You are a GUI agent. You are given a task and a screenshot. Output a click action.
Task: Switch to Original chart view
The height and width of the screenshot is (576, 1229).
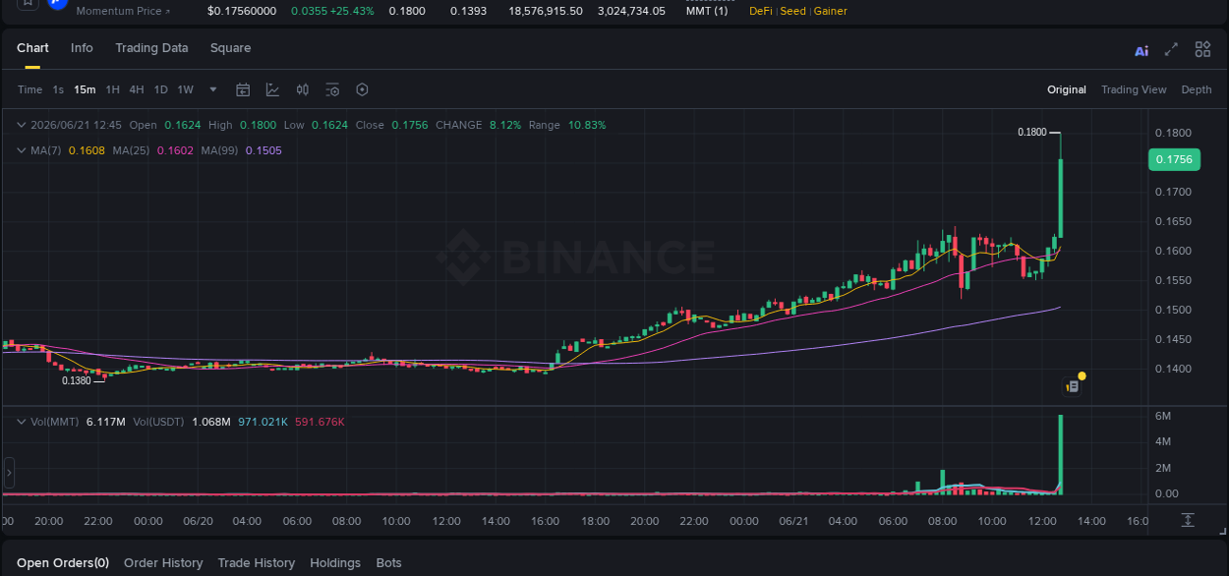(x=1067, y=89)
